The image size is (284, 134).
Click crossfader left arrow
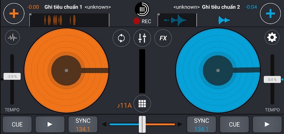[x=104, y=124]
